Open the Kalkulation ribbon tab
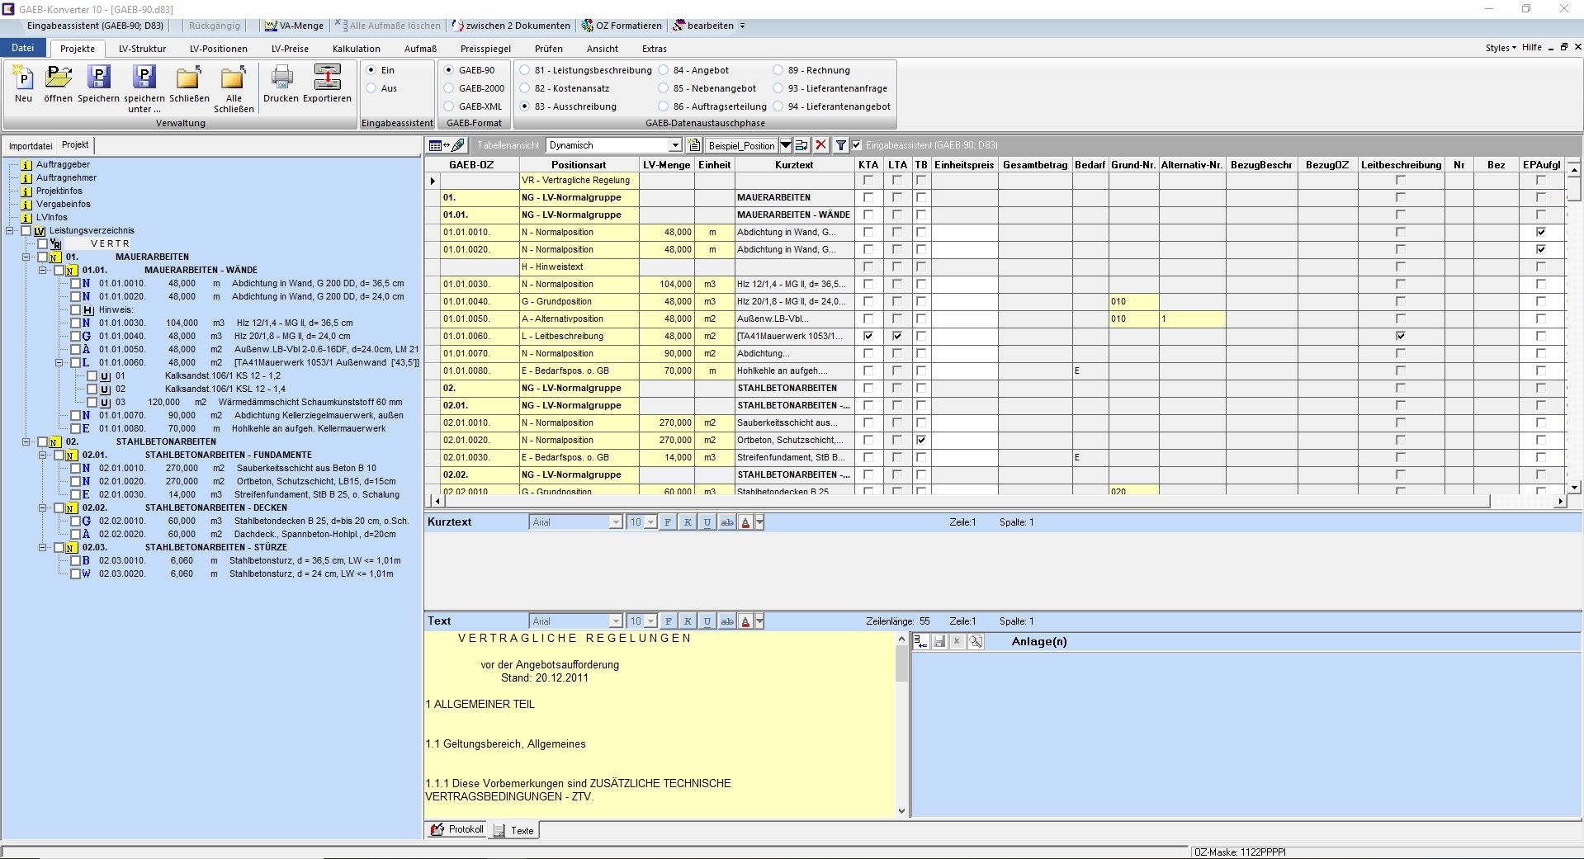 [356, 49]
